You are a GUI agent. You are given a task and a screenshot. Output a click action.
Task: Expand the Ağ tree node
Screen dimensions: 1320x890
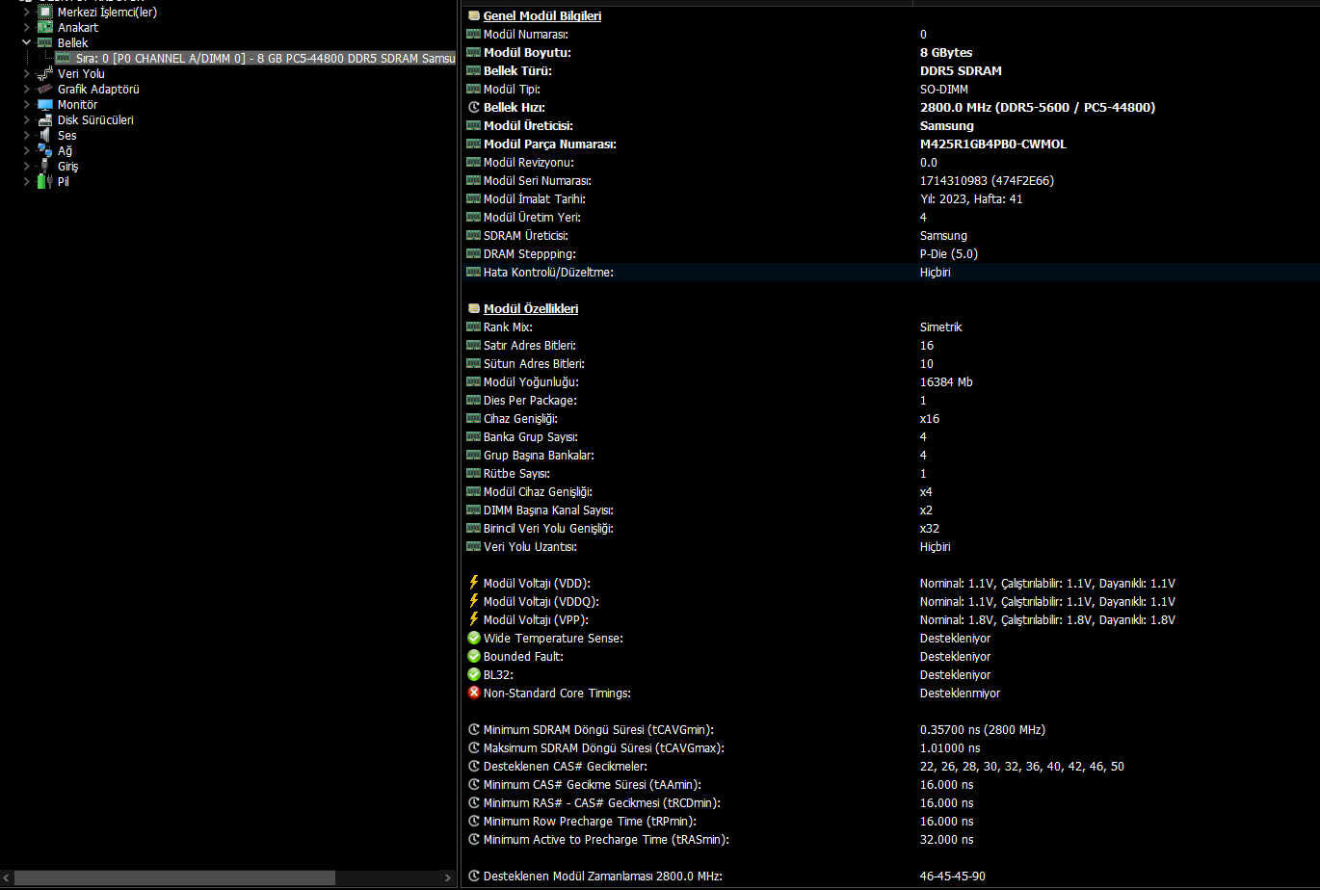26,151
